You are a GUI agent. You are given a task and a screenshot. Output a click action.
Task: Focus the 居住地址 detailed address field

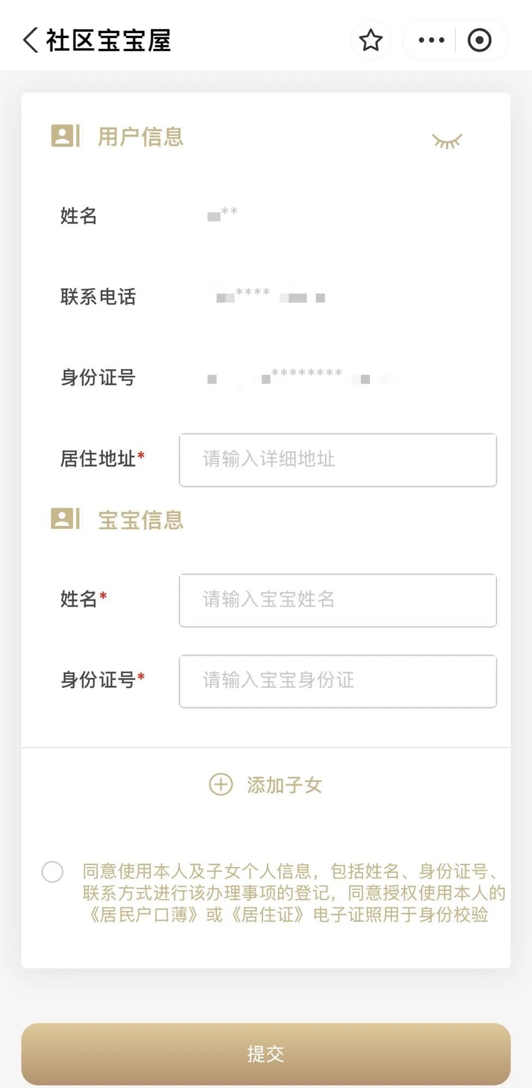pos(338,460)
